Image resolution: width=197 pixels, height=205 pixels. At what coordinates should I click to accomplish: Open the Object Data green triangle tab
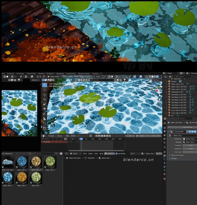click(165, 170)
